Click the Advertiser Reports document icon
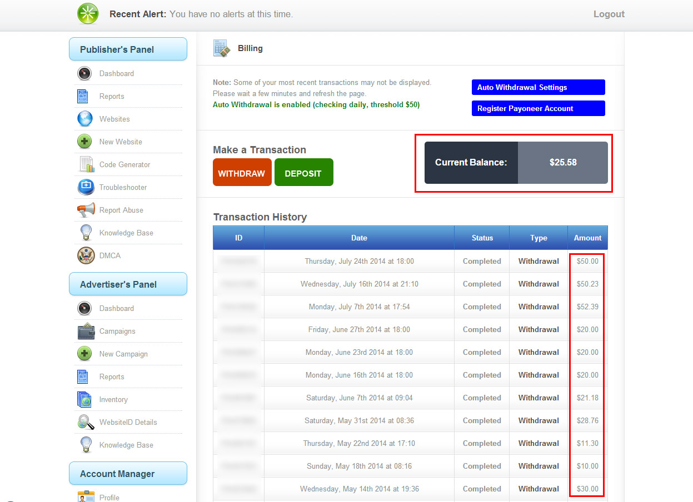693x502 pixels. click(83, 376)
